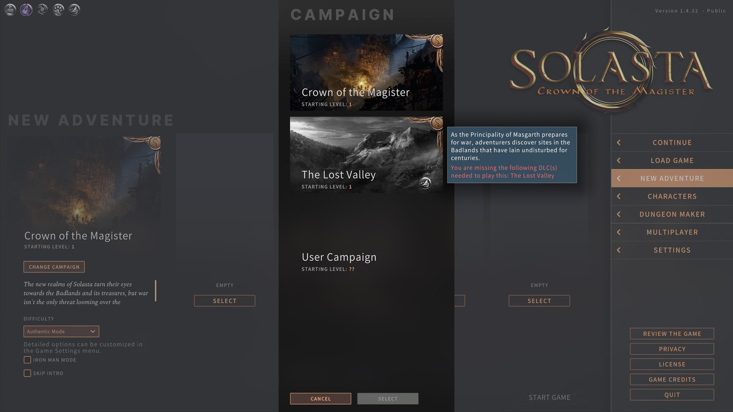Click the S emblem on the New Adventure campaign image
This screenshot has height=412, width=733.
(x=154, y=142)
